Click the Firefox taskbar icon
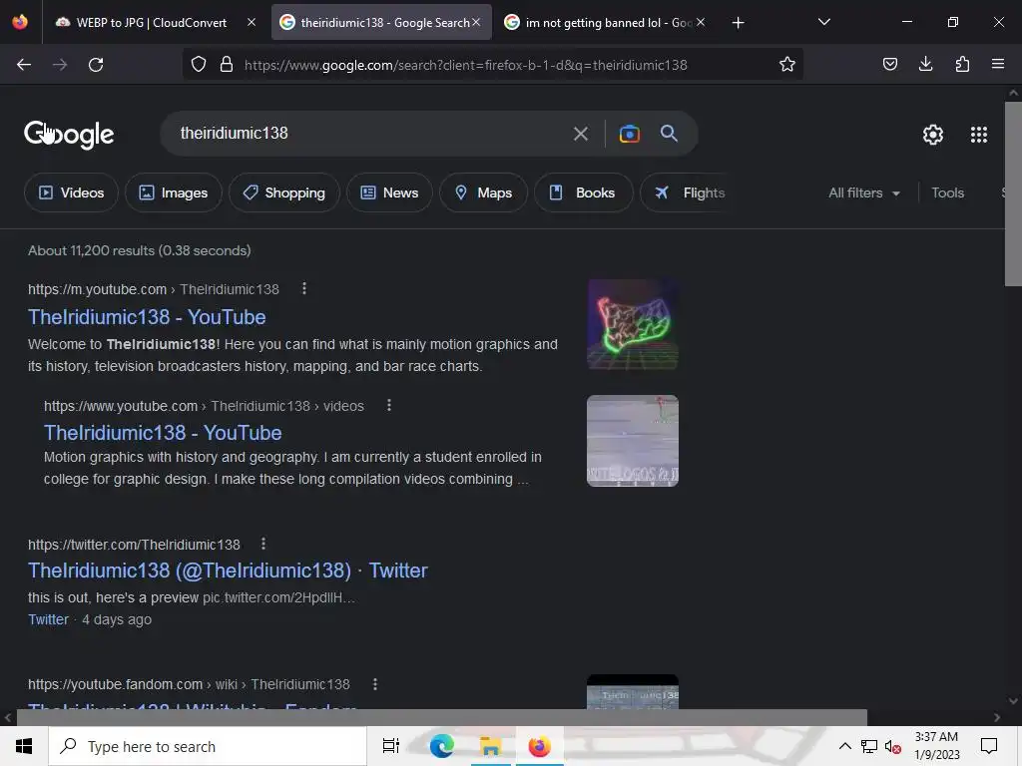This screenshot has width=1022, height=766. [539, 746]
